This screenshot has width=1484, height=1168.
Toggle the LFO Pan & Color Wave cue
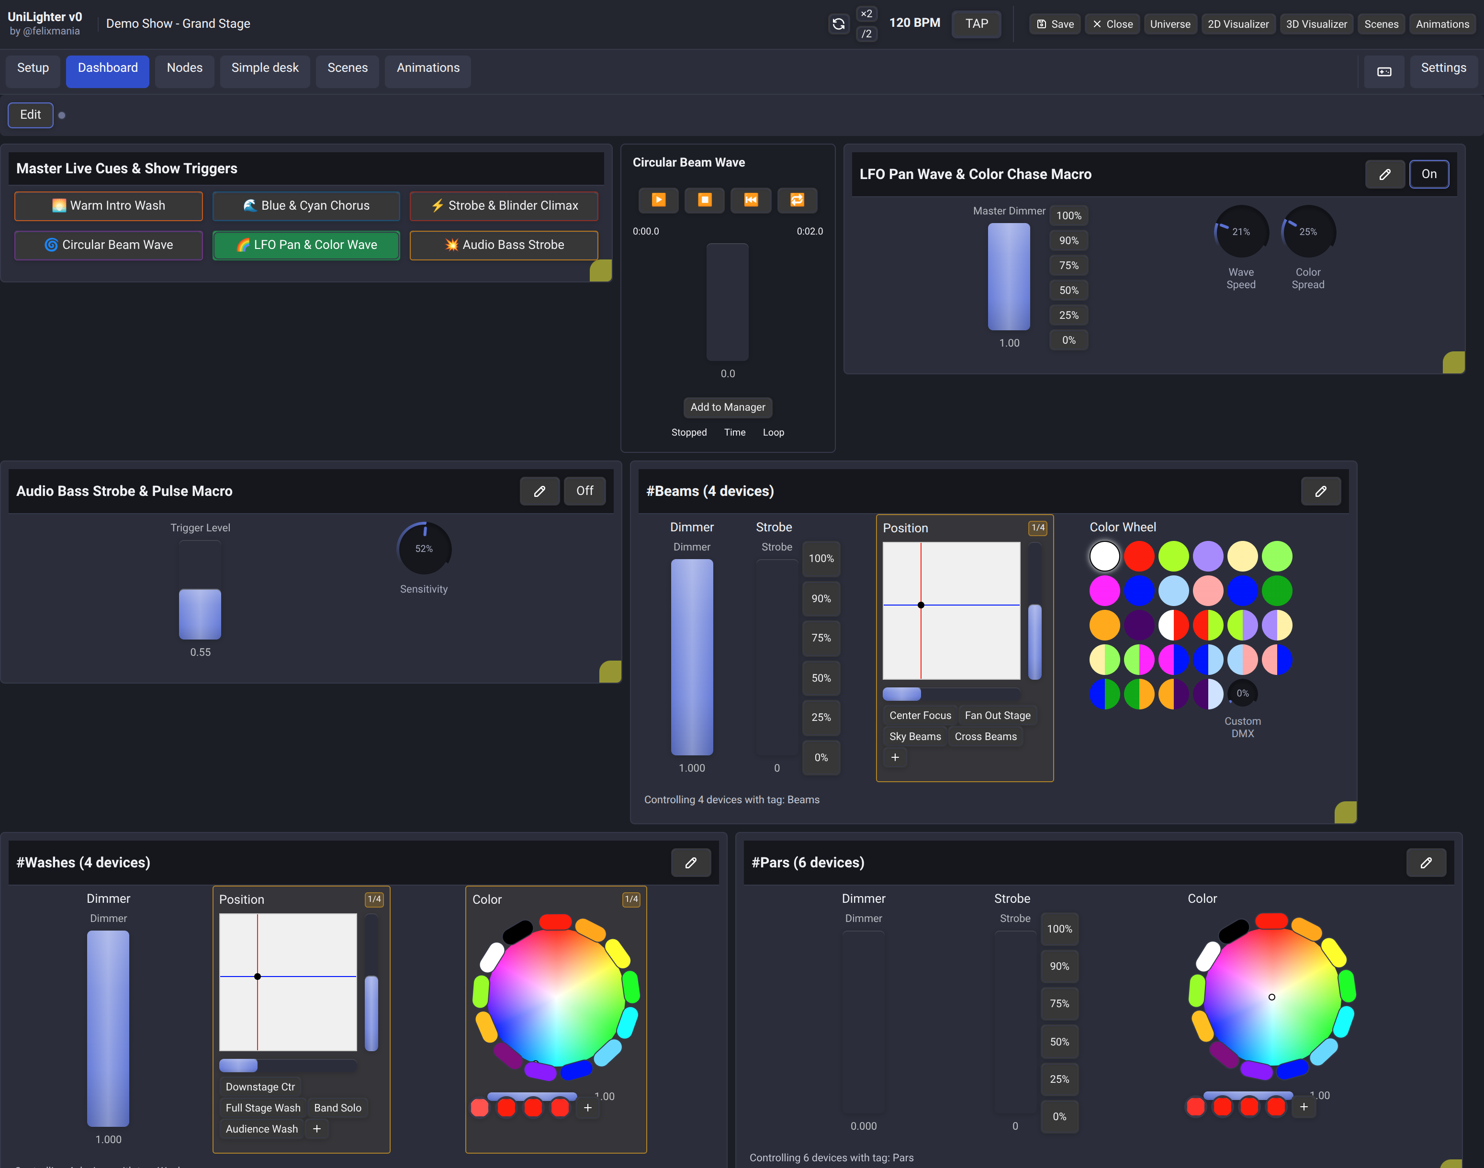(x=306, y=246)
